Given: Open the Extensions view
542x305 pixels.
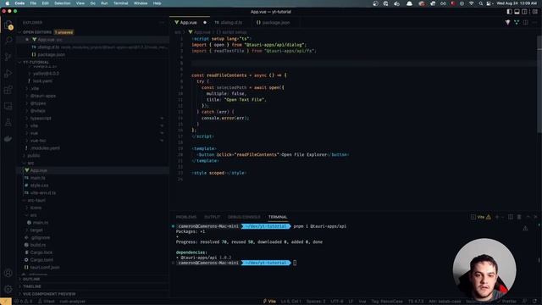Looking at the screenshot, I should point(8,90).
